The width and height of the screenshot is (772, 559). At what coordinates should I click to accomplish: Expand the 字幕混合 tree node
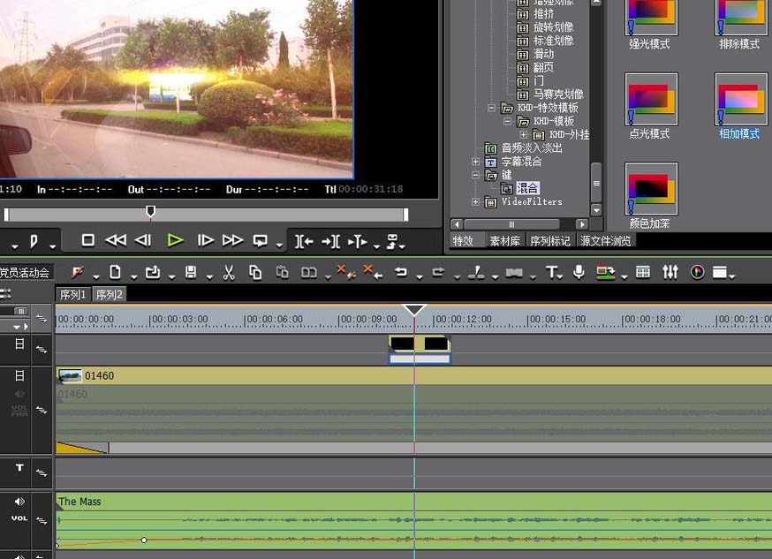[476, 162]
